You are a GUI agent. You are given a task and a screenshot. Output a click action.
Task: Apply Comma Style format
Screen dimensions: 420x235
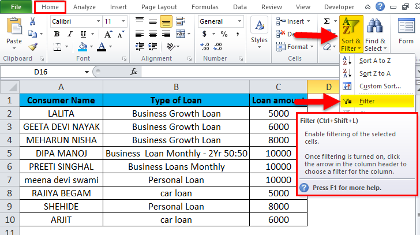[x=237, y=34]
